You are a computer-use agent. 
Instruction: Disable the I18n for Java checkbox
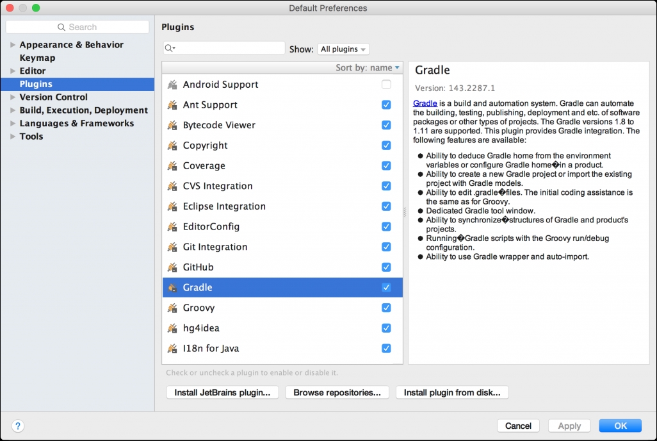click(386, 348)
